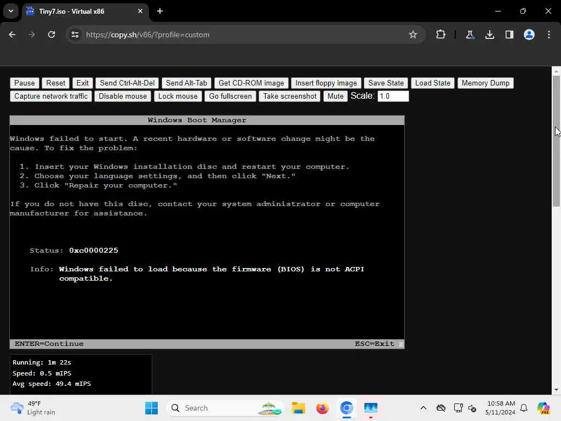Click the 'Running: 1m 22s' text
561x421 pixels.
point(42,362)
